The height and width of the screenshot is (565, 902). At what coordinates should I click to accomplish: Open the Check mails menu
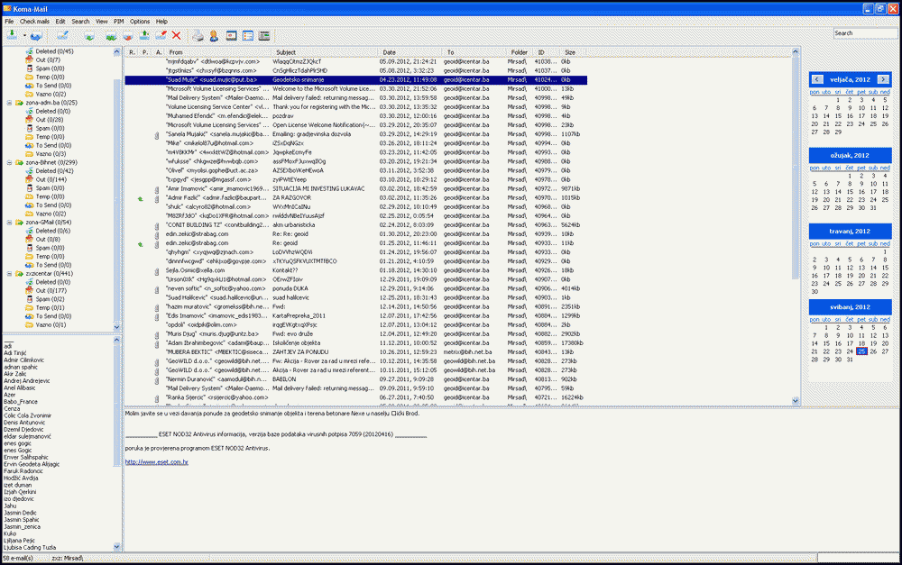coord(35,21)
